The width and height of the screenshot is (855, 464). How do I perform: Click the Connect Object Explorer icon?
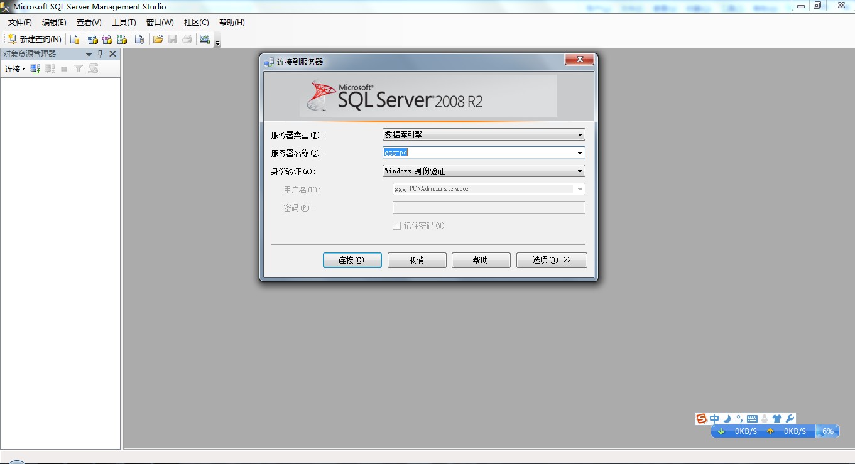pyautogui.click(x=35, y=69)
